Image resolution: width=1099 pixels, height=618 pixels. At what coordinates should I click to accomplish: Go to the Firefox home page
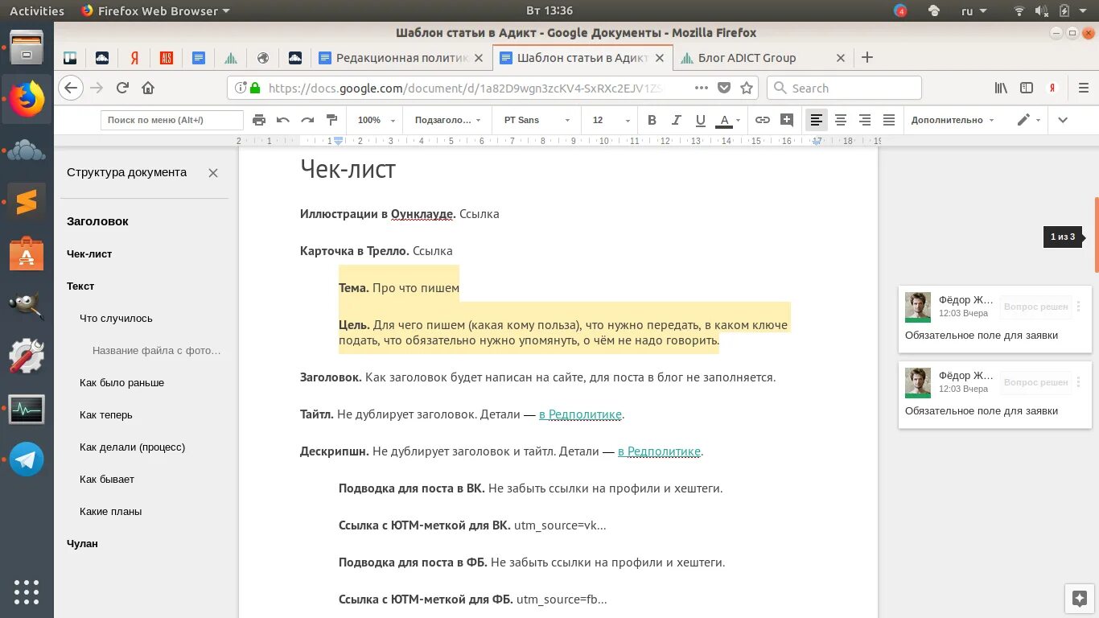click(148, 88)
